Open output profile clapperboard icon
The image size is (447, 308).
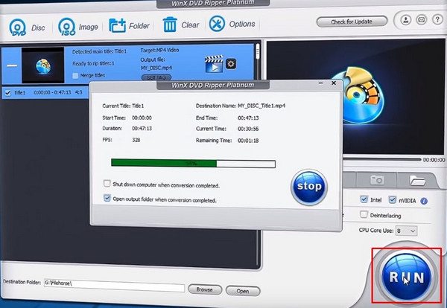click(x=214, y=64)
